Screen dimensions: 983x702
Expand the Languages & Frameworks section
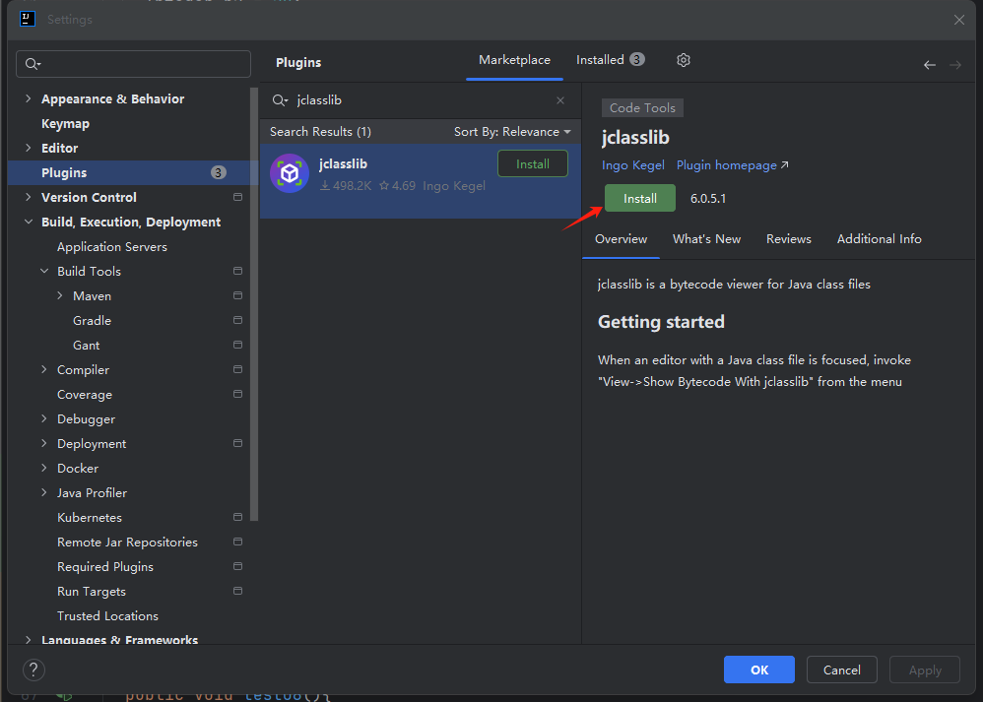click(x=28, y=639)
